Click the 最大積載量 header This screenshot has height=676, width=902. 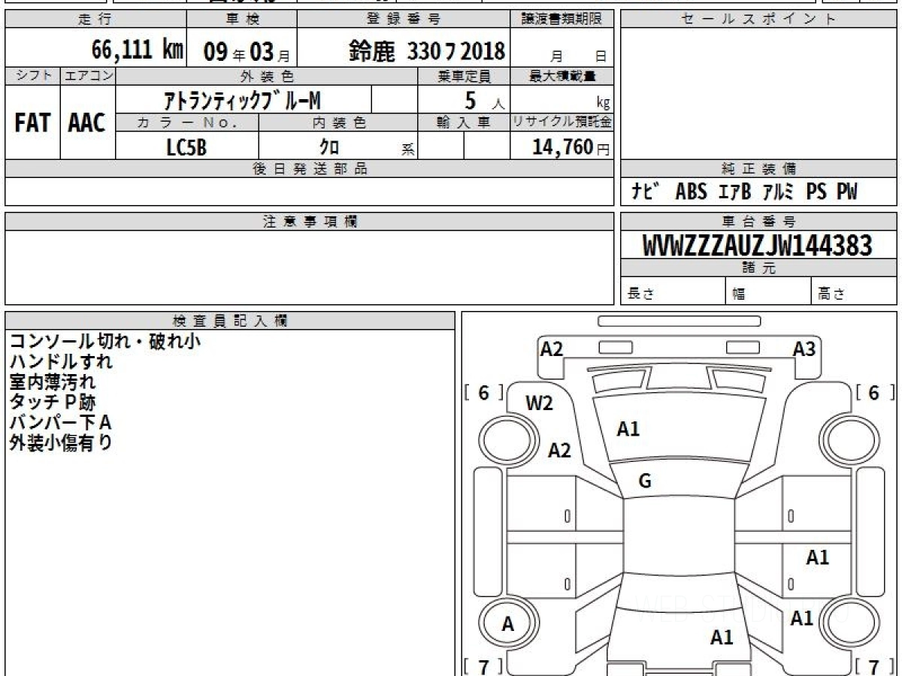pos(562,76)
